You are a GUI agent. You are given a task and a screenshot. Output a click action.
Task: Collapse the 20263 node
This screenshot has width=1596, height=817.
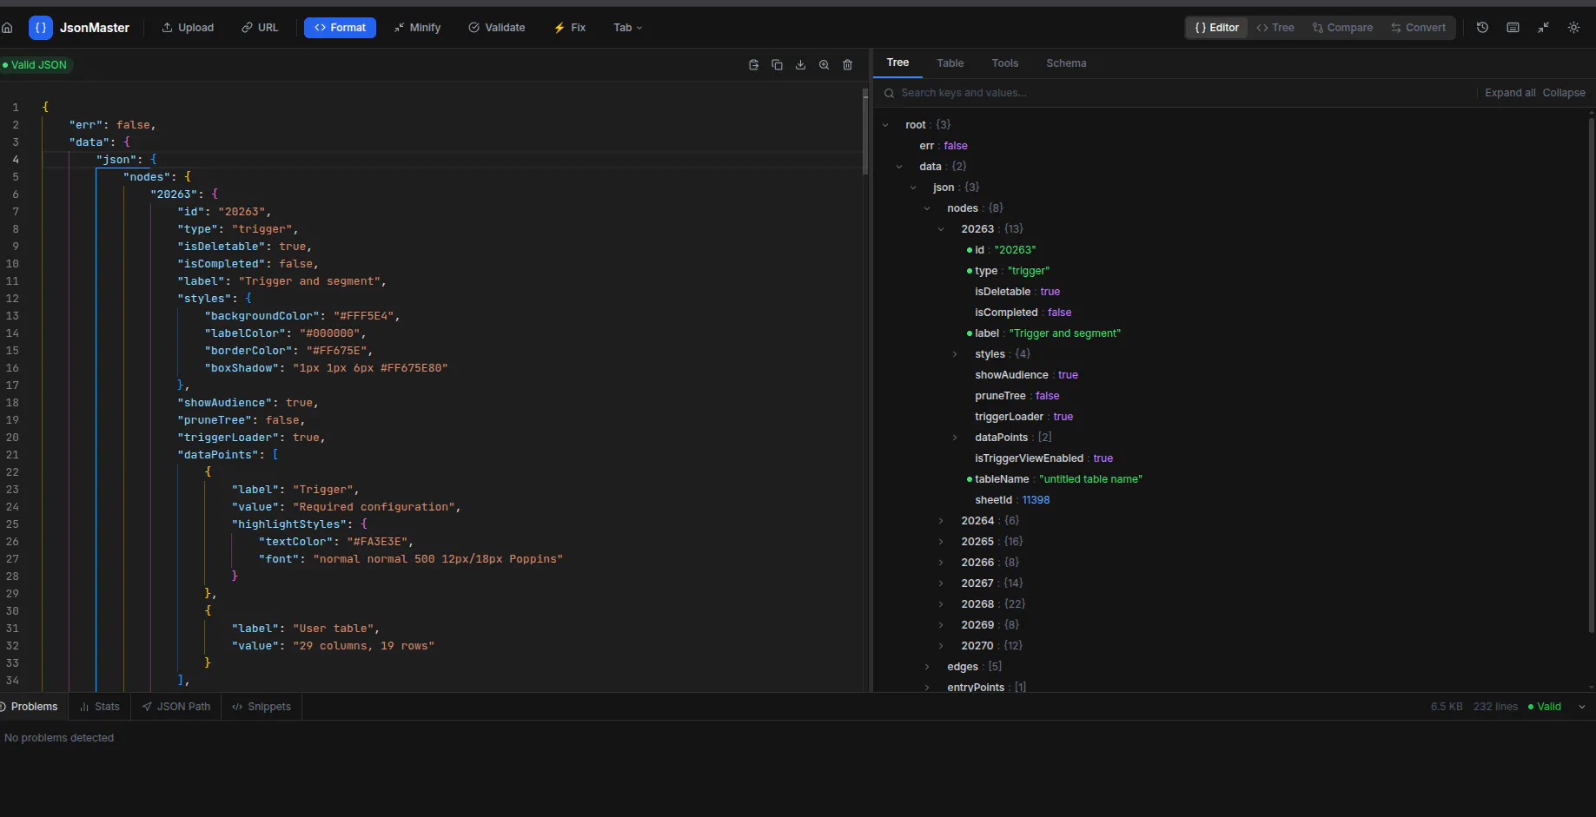tap(941, 229)
